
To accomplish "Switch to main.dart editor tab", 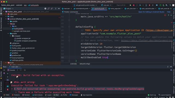I will [67, 8].
